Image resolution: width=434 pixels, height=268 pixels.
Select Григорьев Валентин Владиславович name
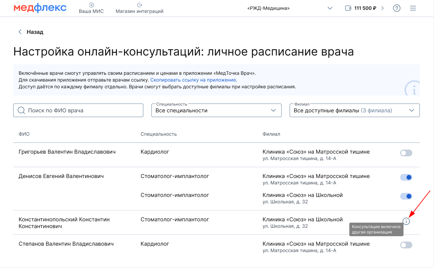[x=67, y=152]
